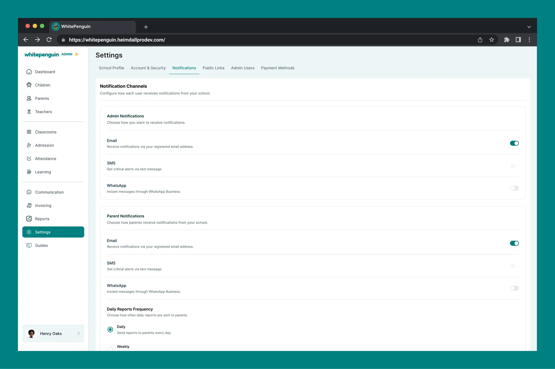The width and height of the screenshot is (555, 369).
Task: Open the Invoicing sidebar entry
Action: (53, 205)
